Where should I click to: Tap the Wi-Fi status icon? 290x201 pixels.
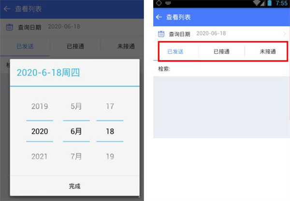coord(257,3)
